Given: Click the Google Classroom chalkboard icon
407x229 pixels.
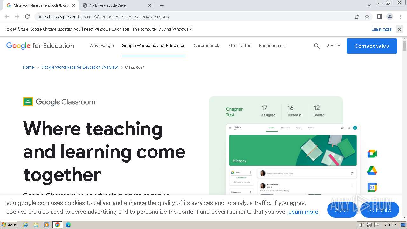Looking at the screenshot, I should click(x=28, y=102).
